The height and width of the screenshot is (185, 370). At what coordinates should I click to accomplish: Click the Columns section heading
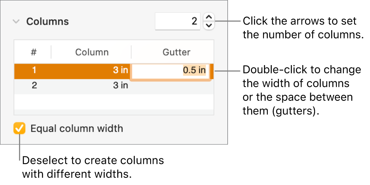48,22
